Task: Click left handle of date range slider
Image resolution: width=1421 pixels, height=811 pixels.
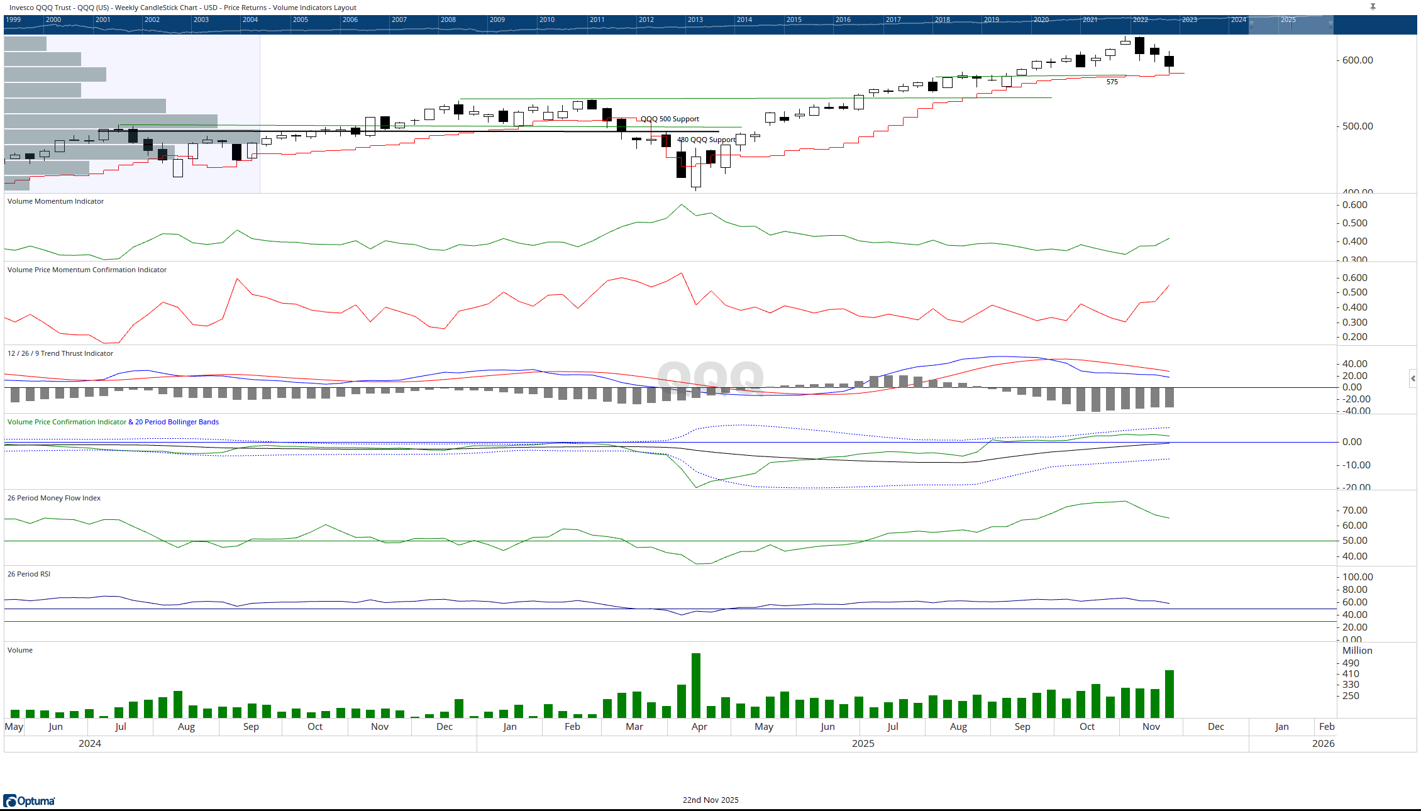Action: (x=1251, y=25)
